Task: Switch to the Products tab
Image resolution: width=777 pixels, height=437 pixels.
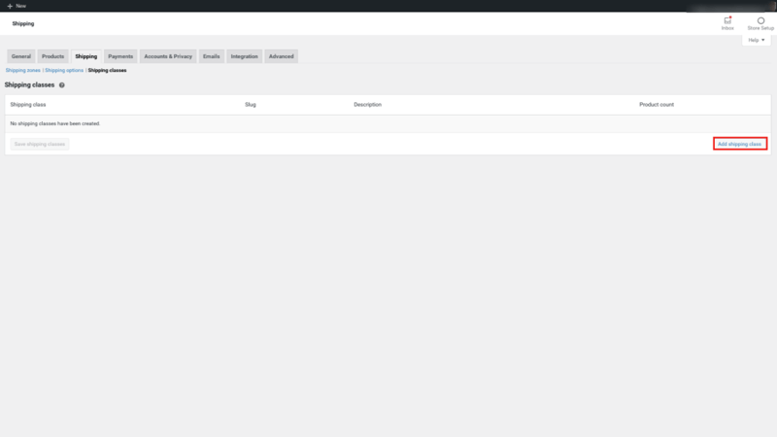Action: pyautogui.click(x=53, y=56)
